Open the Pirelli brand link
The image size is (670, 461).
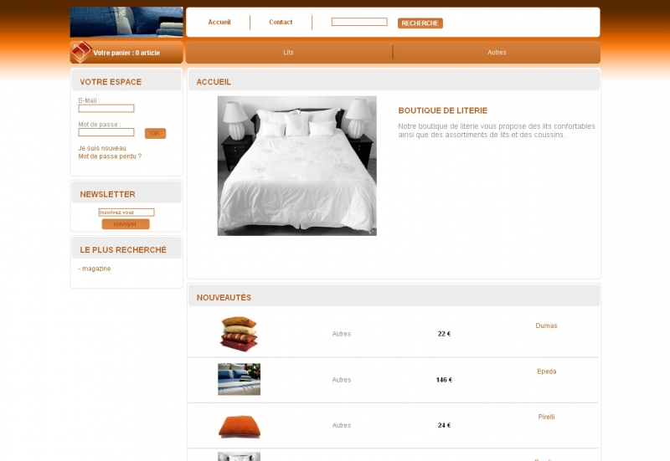pyautogui.click(x=547, y=417)
